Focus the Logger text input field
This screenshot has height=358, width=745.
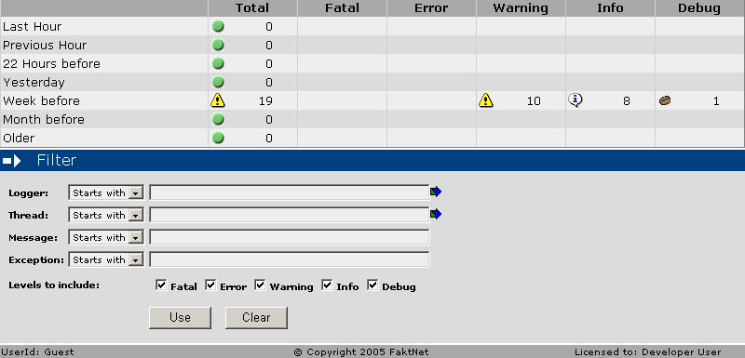[290, 192]
